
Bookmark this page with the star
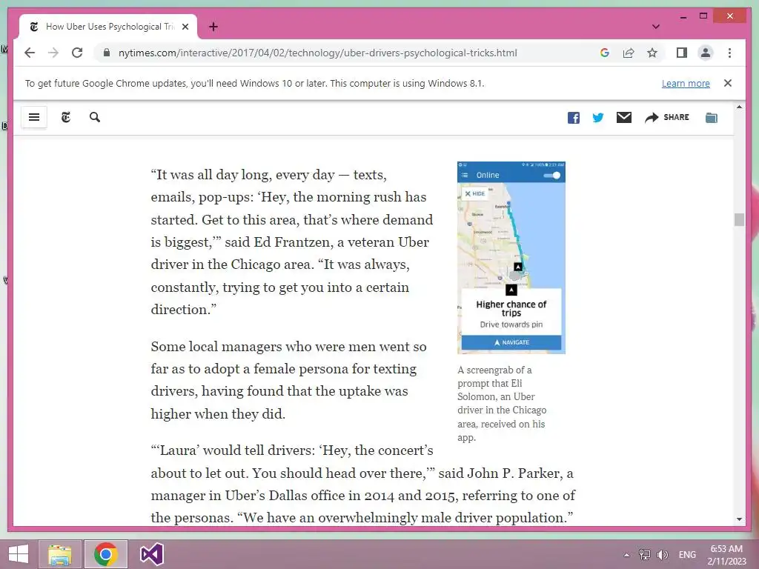pos(652,53)
